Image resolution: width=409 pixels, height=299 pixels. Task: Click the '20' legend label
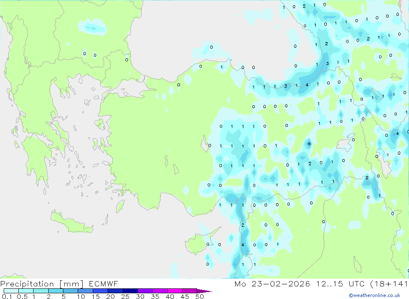110,297
